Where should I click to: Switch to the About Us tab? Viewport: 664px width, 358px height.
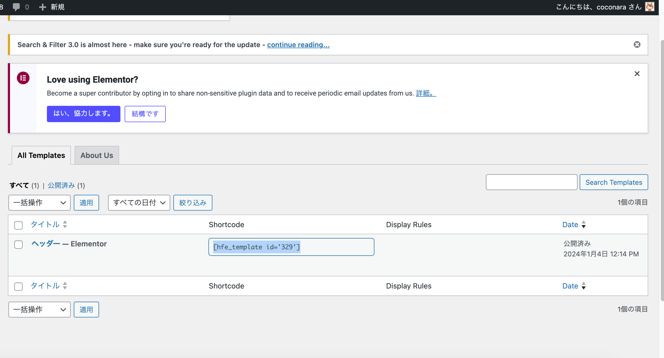click(97, 155)
